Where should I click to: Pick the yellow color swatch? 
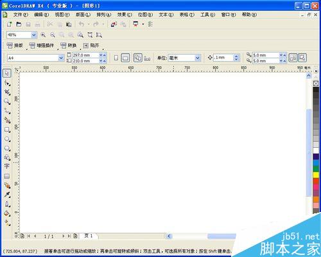316,175
